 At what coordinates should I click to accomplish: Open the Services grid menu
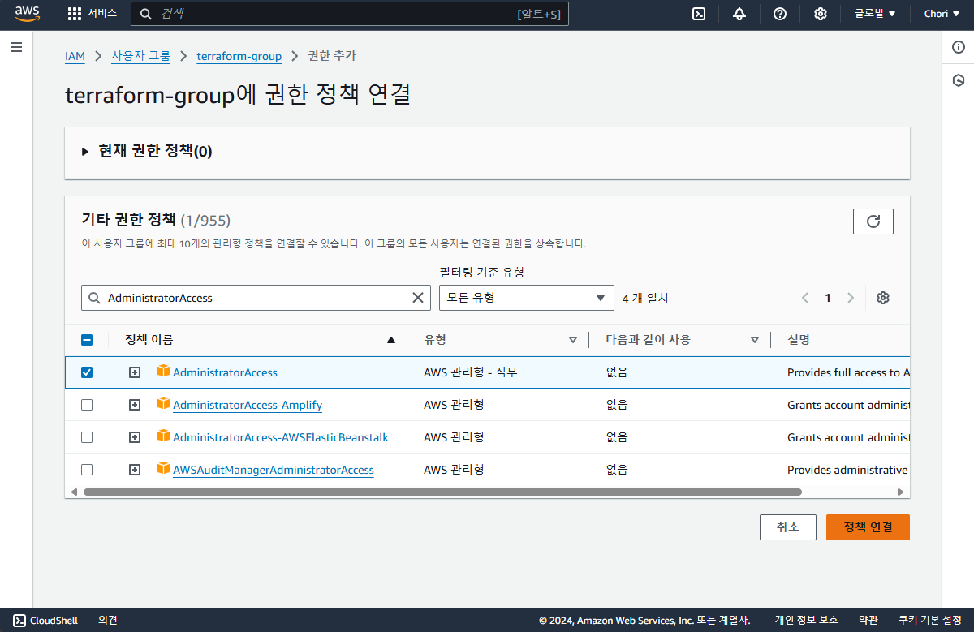point(92,14)
